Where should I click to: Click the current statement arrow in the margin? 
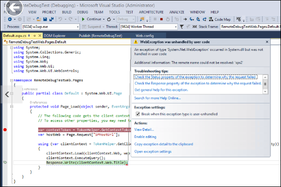5,162
